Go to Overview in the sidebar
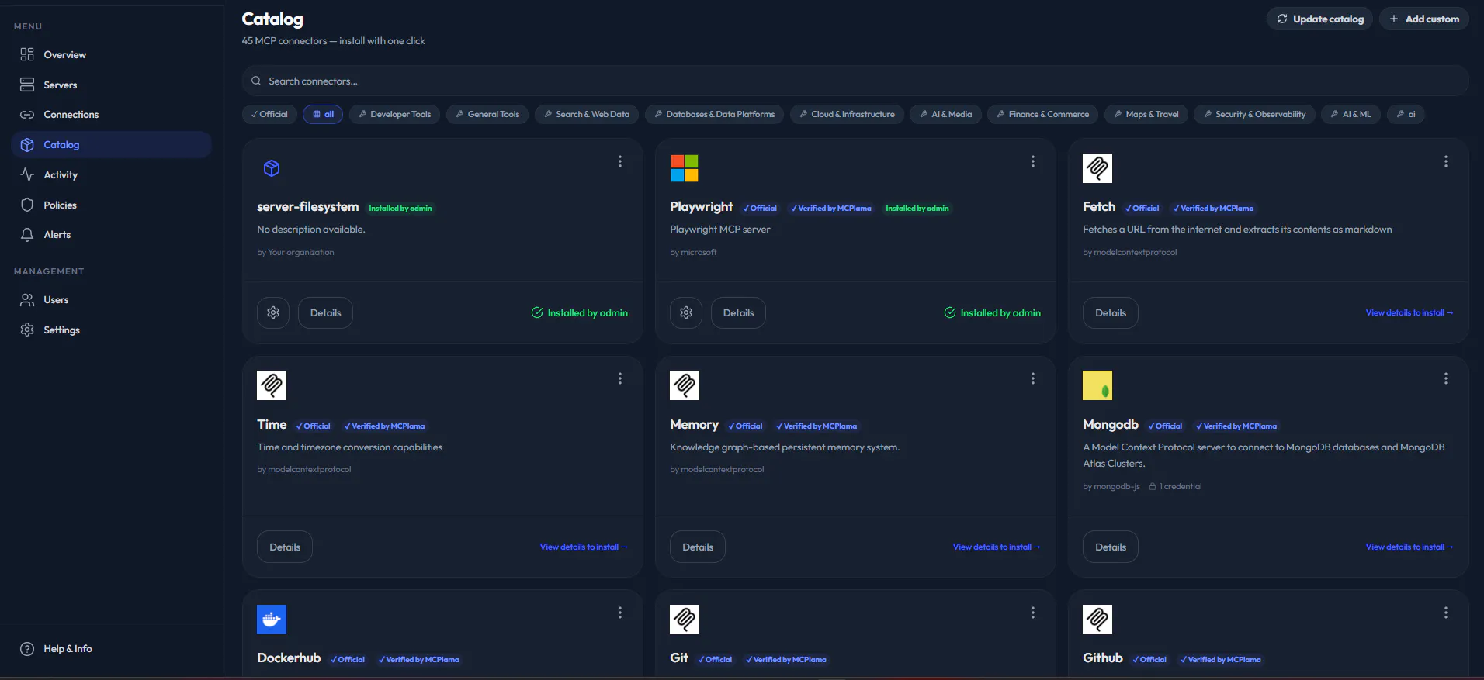The height and width of the screenshot is (680, 1484). click(111, 54)
